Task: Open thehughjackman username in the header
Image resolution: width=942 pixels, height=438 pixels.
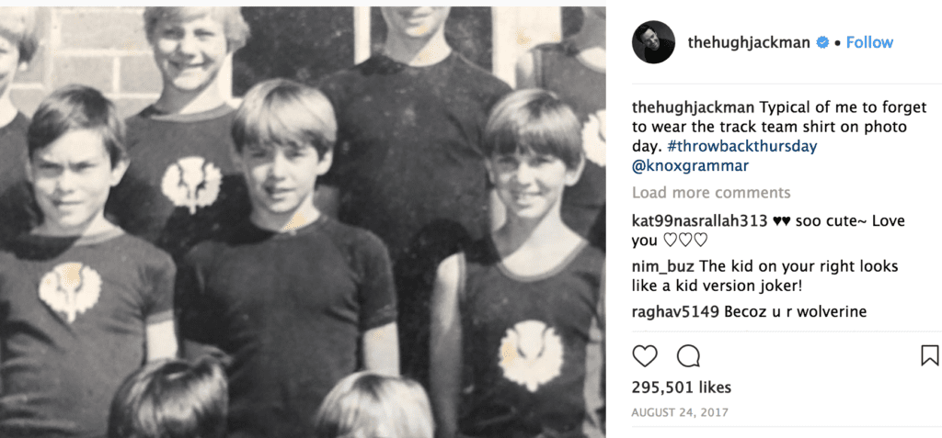Action: 749,42
